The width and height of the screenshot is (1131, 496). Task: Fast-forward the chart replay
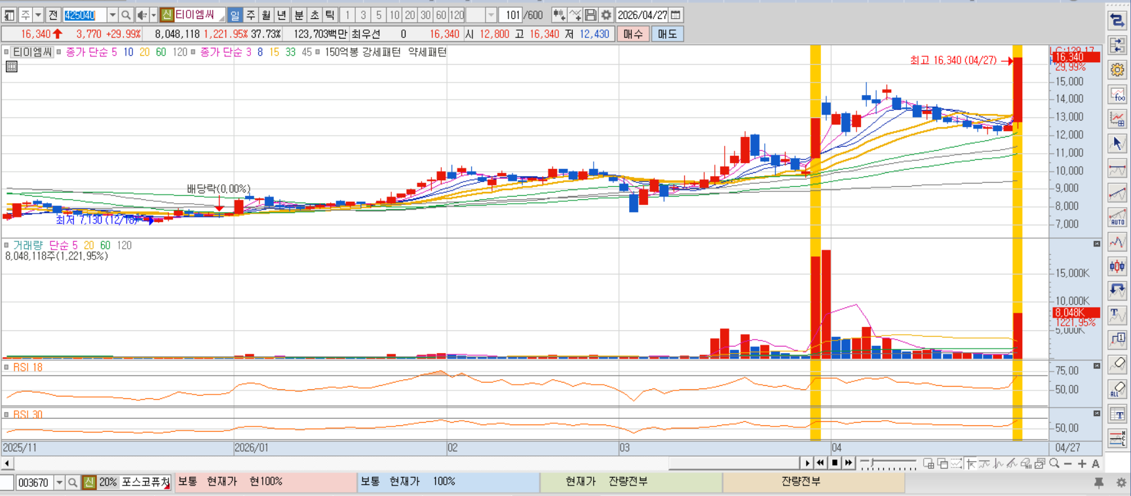[x=849, y=463]
